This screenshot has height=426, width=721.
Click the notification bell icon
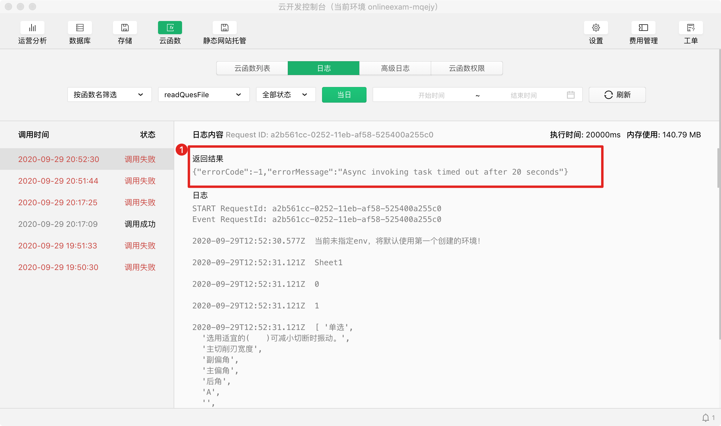[x=706, y=417]
